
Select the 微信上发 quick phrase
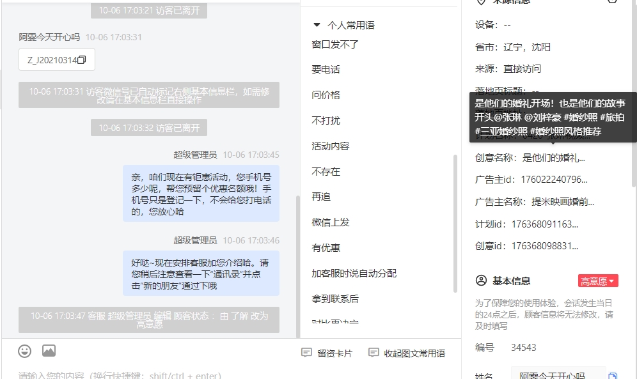tap(331, 222)
